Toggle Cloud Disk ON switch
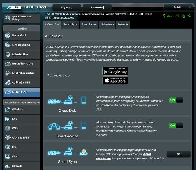196x170 pixels. click(176, 100)
